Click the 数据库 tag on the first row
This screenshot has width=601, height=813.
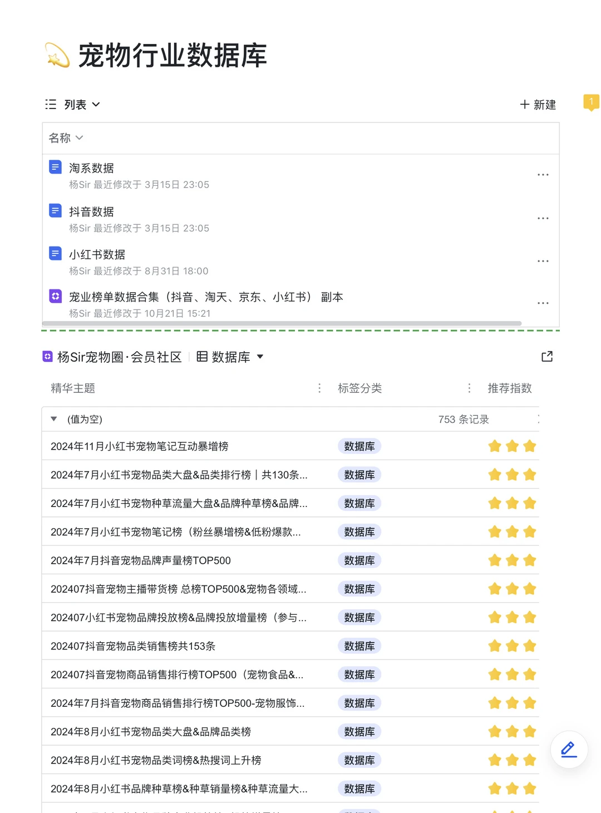pyautogui.click(x=359, y=446)
